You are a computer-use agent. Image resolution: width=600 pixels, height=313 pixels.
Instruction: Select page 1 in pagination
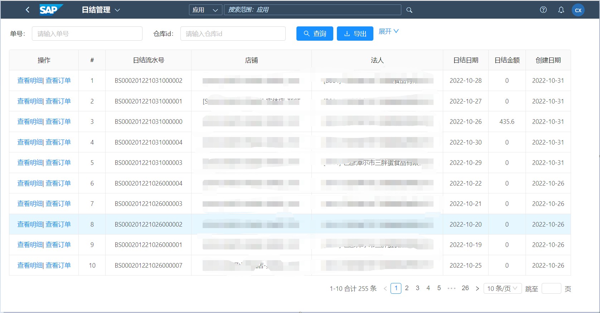tap(396, 288)
